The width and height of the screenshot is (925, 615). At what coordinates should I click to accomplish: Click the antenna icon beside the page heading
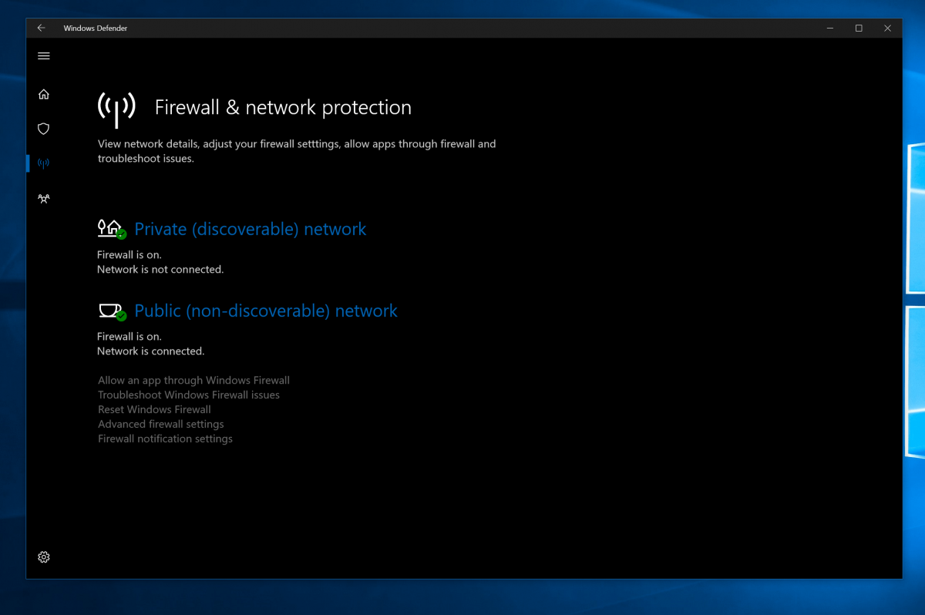click(116, 107)
